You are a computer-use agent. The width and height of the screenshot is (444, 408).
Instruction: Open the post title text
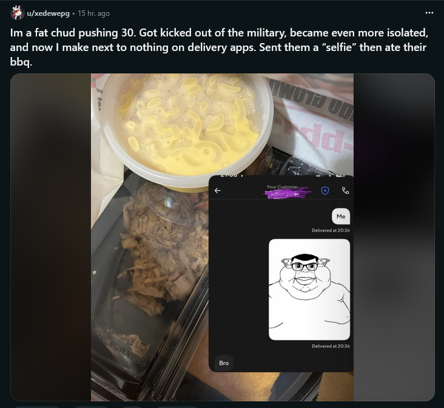coord(218,47)
